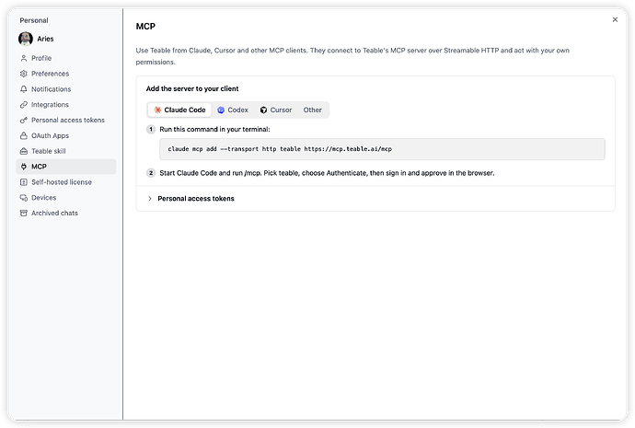Click the MCP plug icon
This screenshot has height=428, width=635.
(x=24, y=167)
